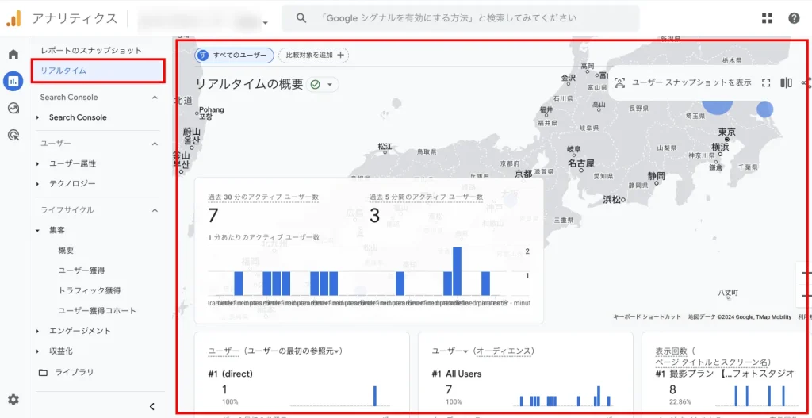
Task: Toggle fullscreen map view icon
Action: coord(766,82)
